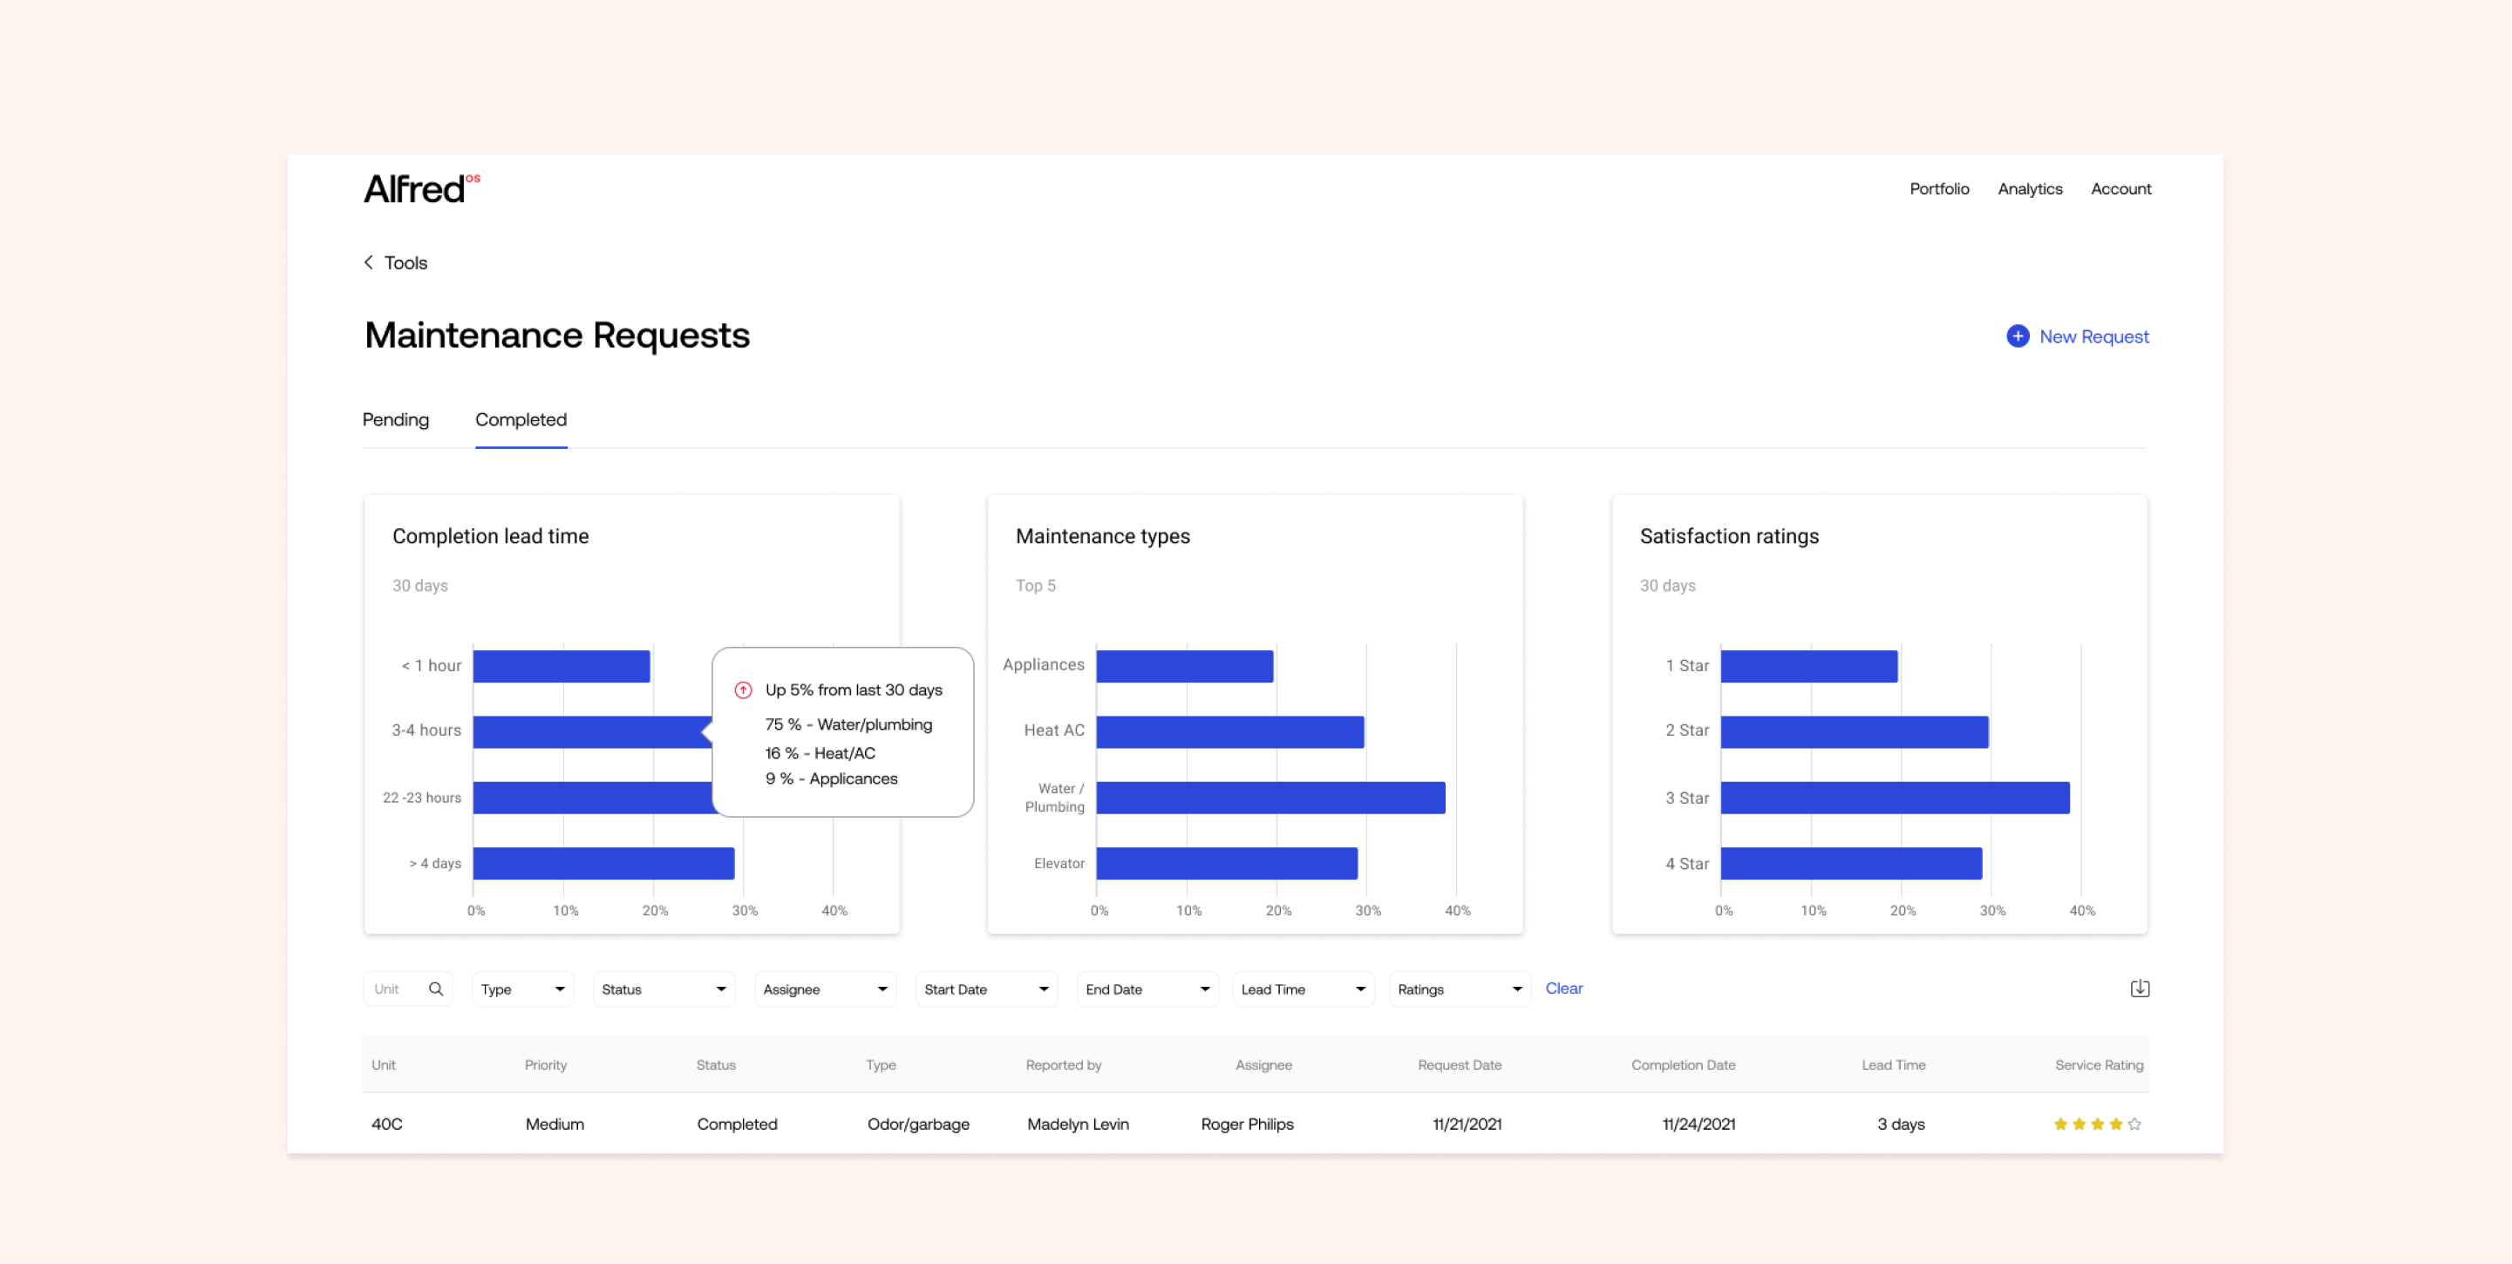Screen dimensions: 2512x1264
Task: Click the red up-arrow trend icon in tooltip
Action: click(x=743, y=690)
